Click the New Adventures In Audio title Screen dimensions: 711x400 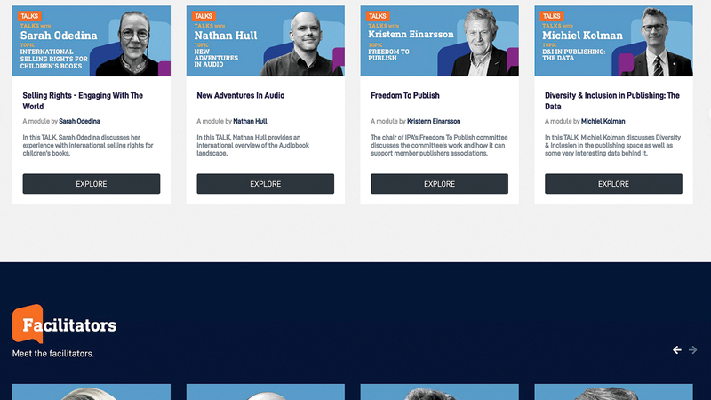[240, 95]
